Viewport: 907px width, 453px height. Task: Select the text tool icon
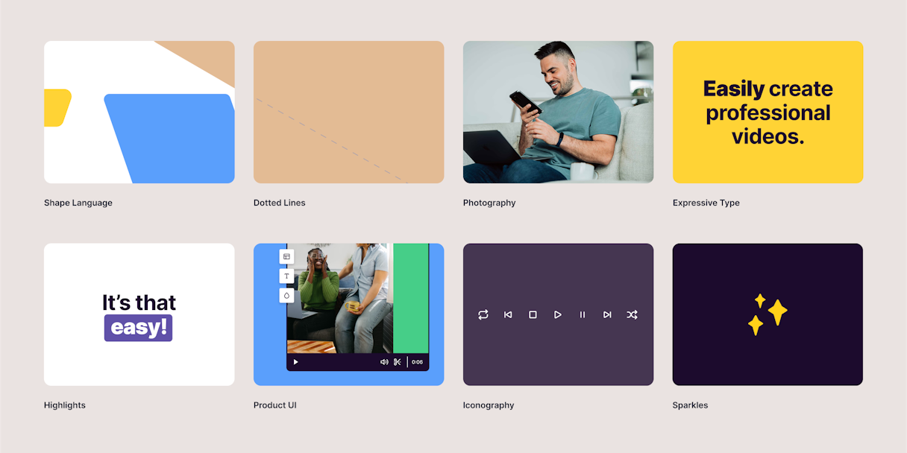[x=286, y=276]
